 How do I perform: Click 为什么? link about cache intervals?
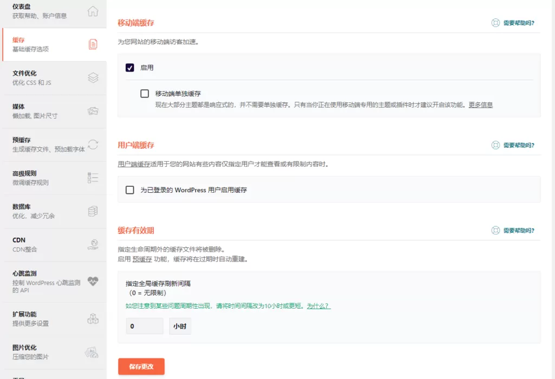coord(318,306)
